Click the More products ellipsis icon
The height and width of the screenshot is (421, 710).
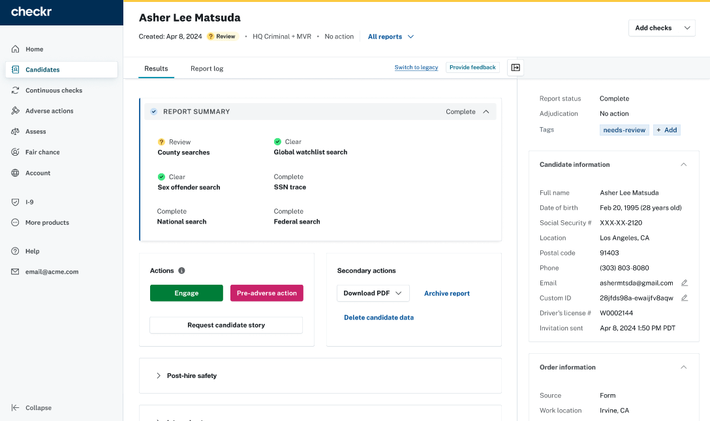16,222
